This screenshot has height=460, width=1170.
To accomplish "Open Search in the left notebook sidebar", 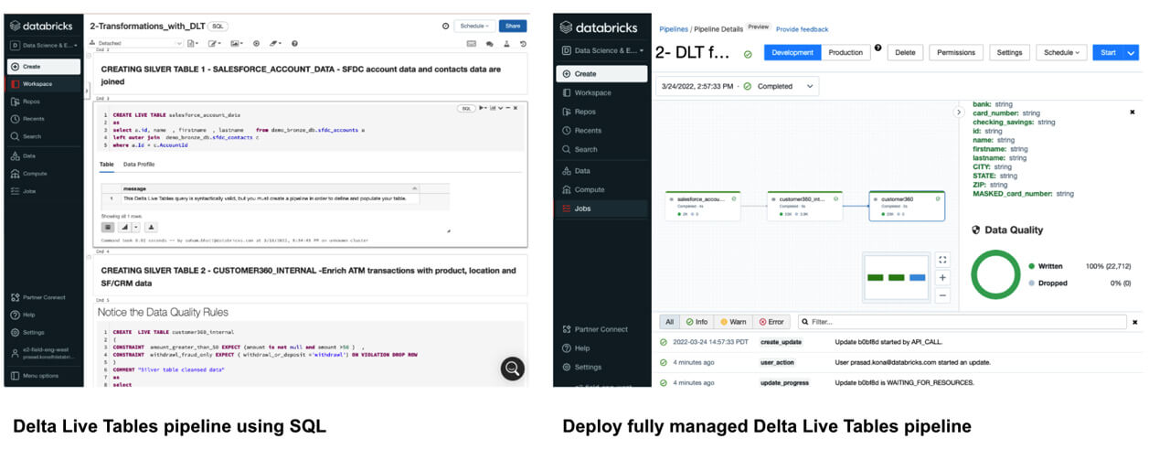I will [44, 136].
